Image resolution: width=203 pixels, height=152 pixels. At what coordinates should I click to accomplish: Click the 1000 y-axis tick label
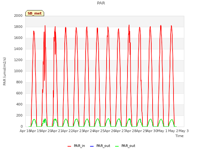pos(18,71)
